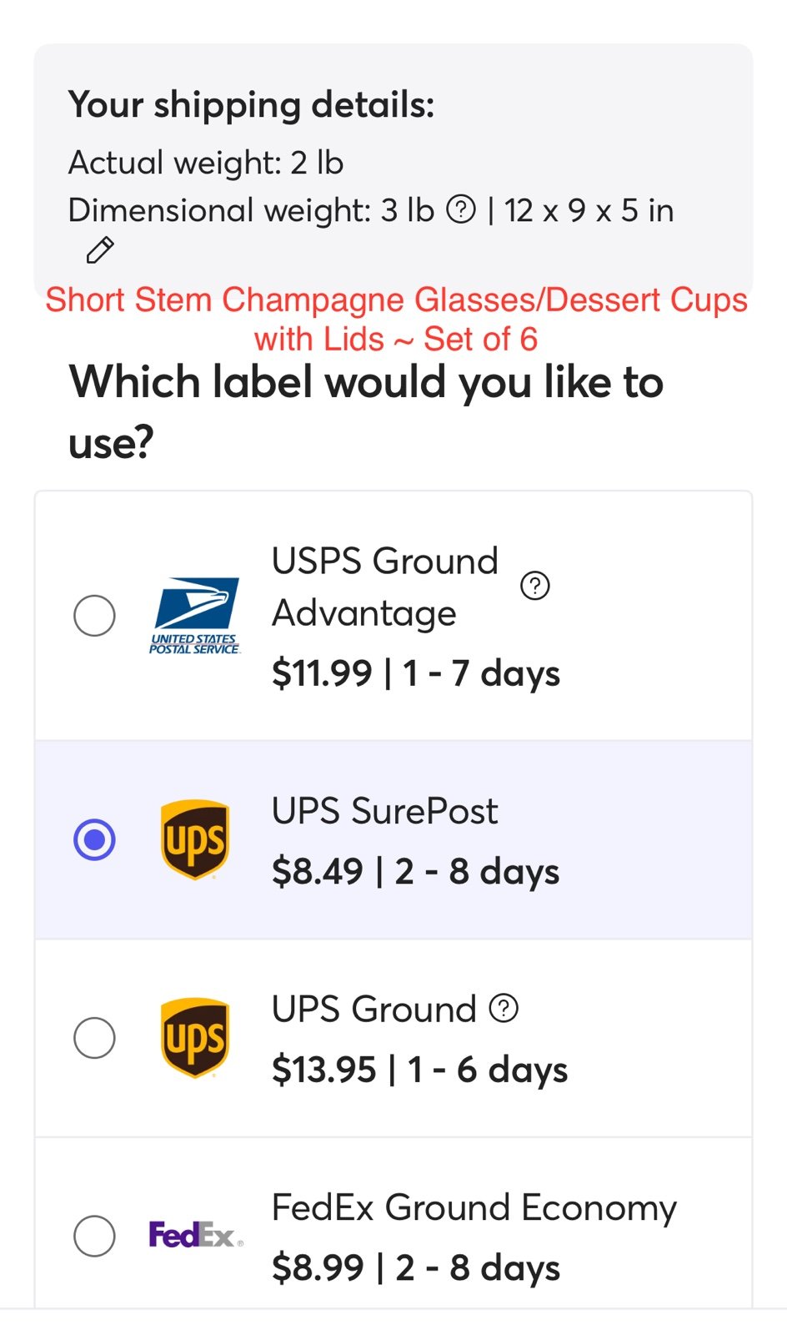Click the FedEx Ground Economy label

click(x=474, y=1207)
